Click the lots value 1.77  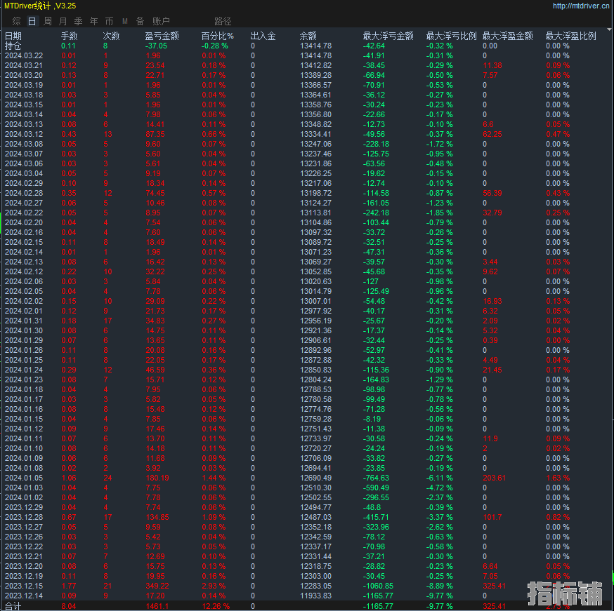tap(69, 586)
